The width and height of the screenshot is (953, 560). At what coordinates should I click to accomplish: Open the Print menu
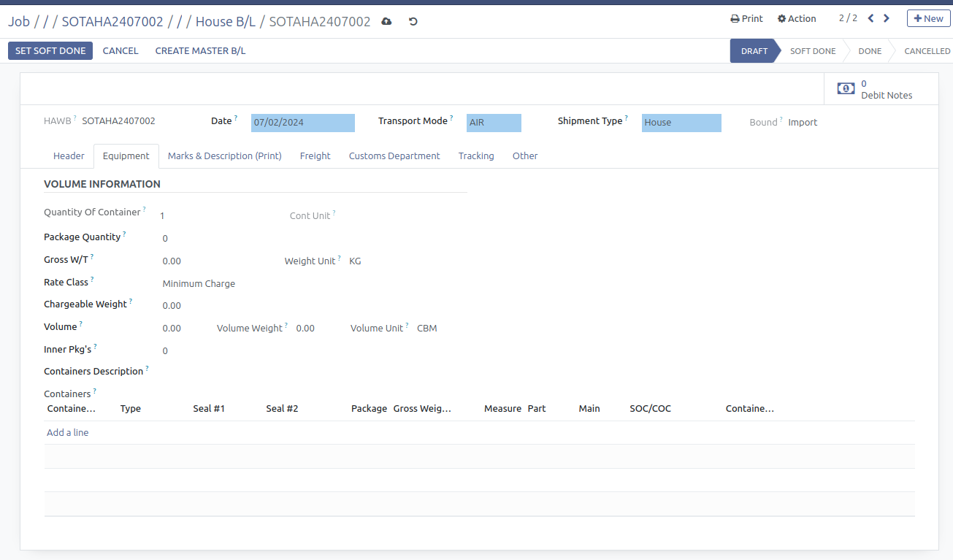point(746,18)
